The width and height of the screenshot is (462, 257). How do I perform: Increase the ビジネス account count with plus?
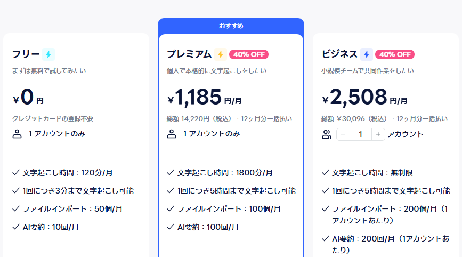(378, 134)
